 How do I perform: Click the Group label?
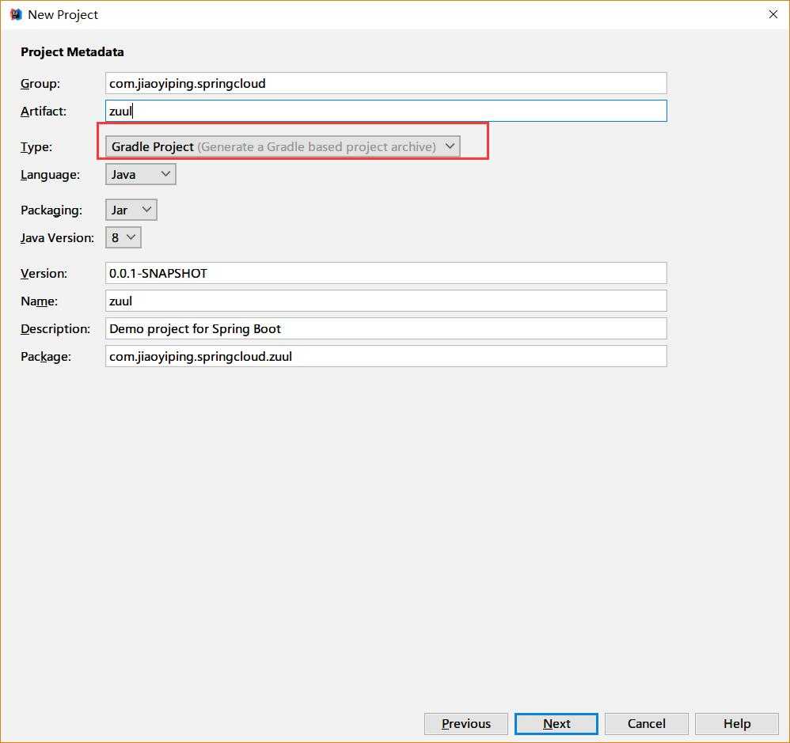(40, 84)
